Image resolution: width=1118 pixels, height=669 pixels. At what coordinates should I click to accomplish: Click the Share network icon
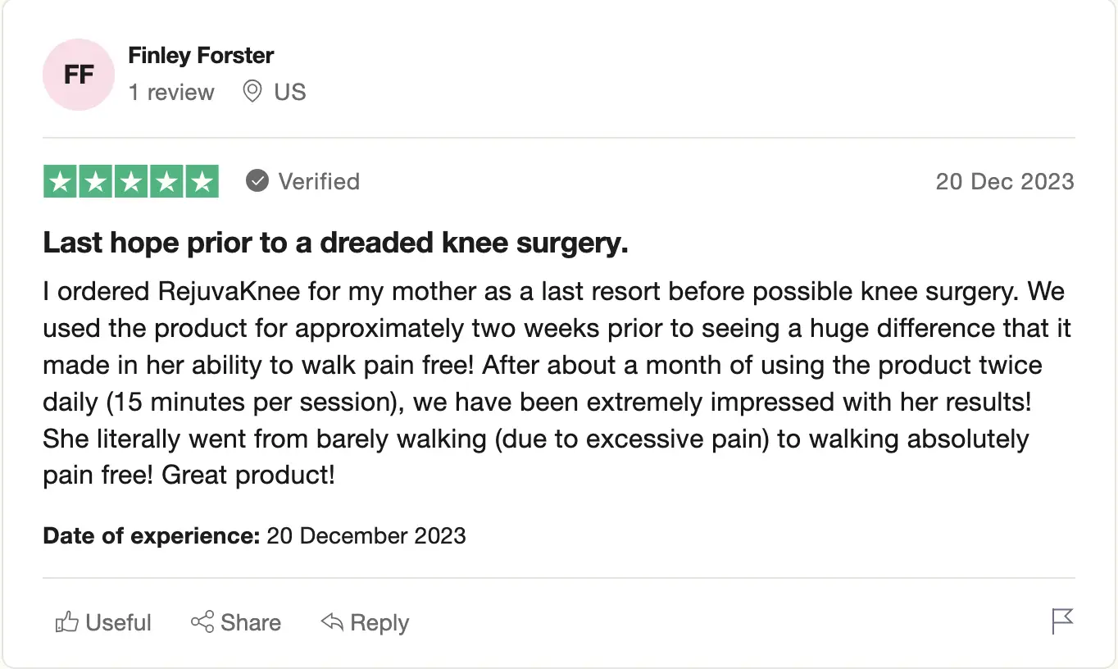point(202,622)
